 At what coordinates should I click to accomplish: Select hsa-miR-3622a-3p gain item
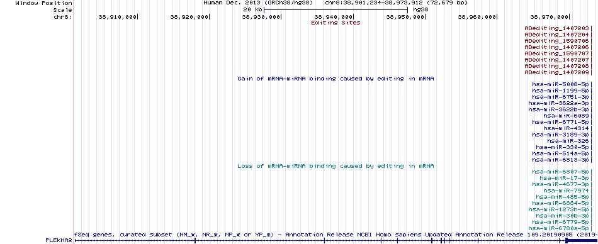tap(559, 103)
